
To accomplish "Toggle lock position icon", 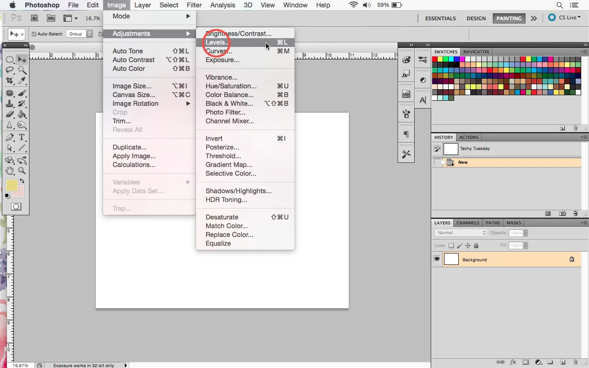I will [x=468, y=246].
